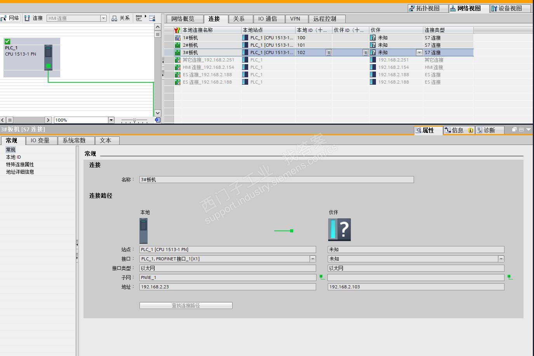Click the last toolbar icon right of the NAME icon

[152, 18]
